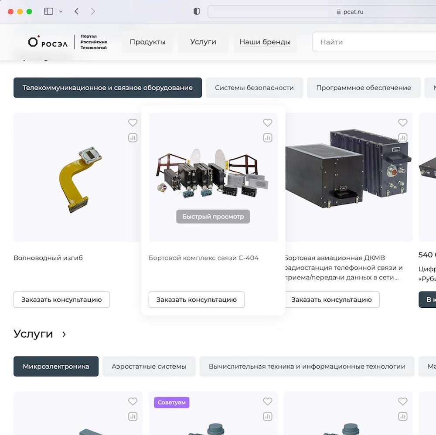The image size is (436, 435).
Task: Go back with the browser back arrow
Action: pos(77,12)
